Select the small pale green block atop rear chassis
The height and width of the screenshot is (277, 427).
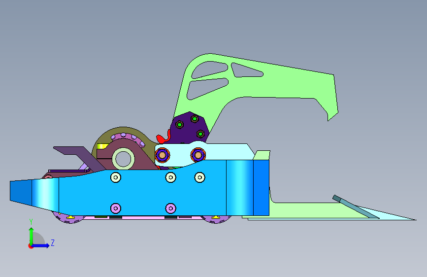(x=262, y=155)
